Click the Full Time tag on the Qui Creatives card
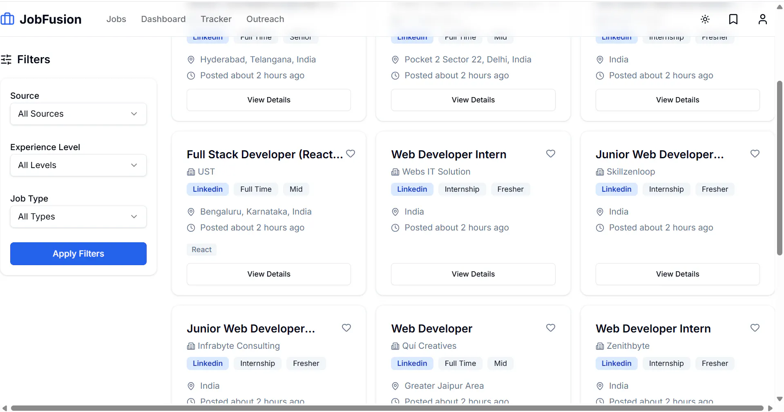Image resolution: width=784 pixels, height=412 pixels. point(460,363)
